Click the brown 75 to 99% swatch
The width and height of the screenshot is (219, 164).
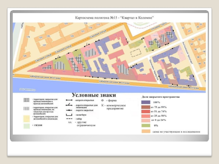click(x=146, y=107)
